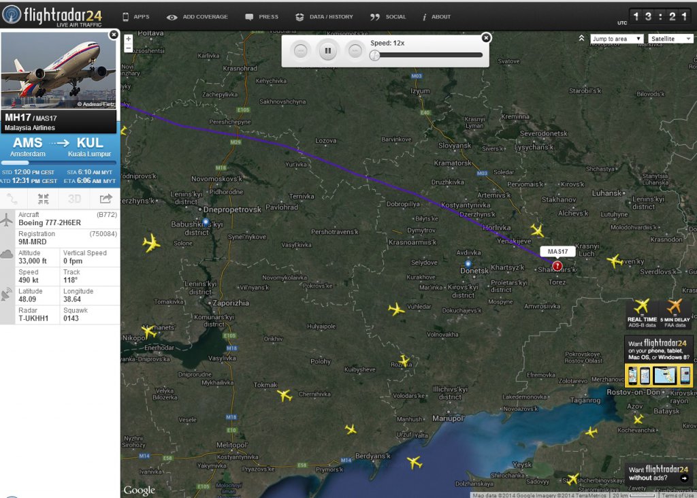The height and width of the screenshot is (498, 697).
Task: Click the REAL TIME ADS-B data legend
Action: tap(642, 313)
